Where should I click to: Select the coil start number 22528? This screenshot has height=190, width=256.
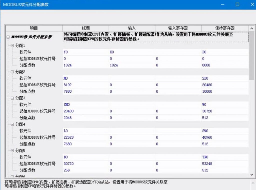[86, 137]
